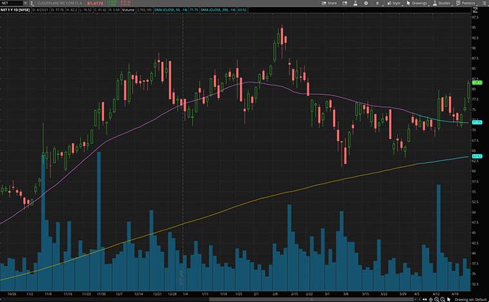Click the Drawing set: Default selector
Image resolution: width=489 pixels, height=302 pixels.
click(472, 299)
